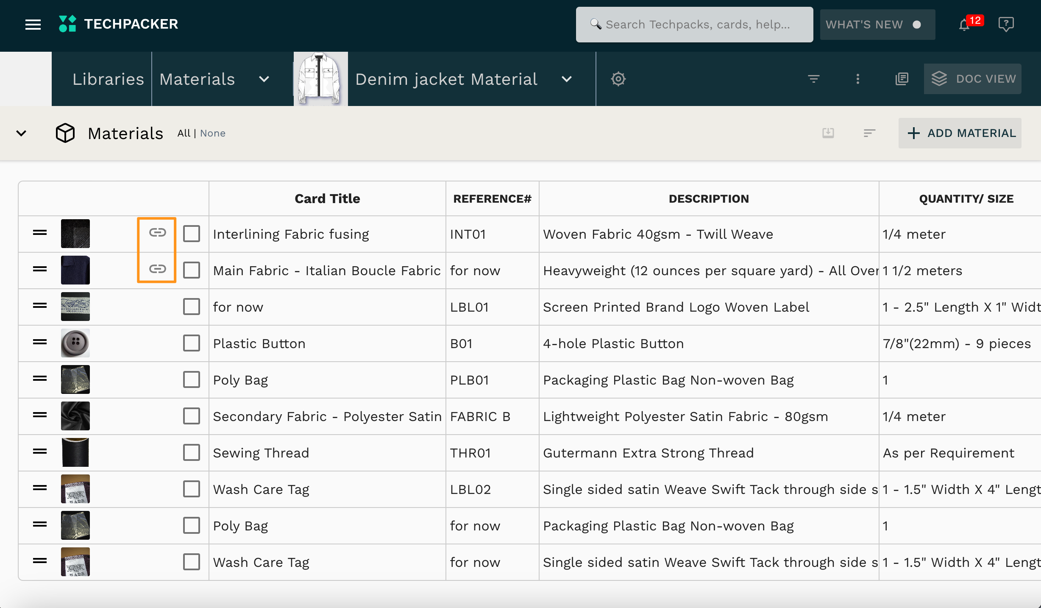Check the Plastic Button row checkbox

click(x=192, y=343)
